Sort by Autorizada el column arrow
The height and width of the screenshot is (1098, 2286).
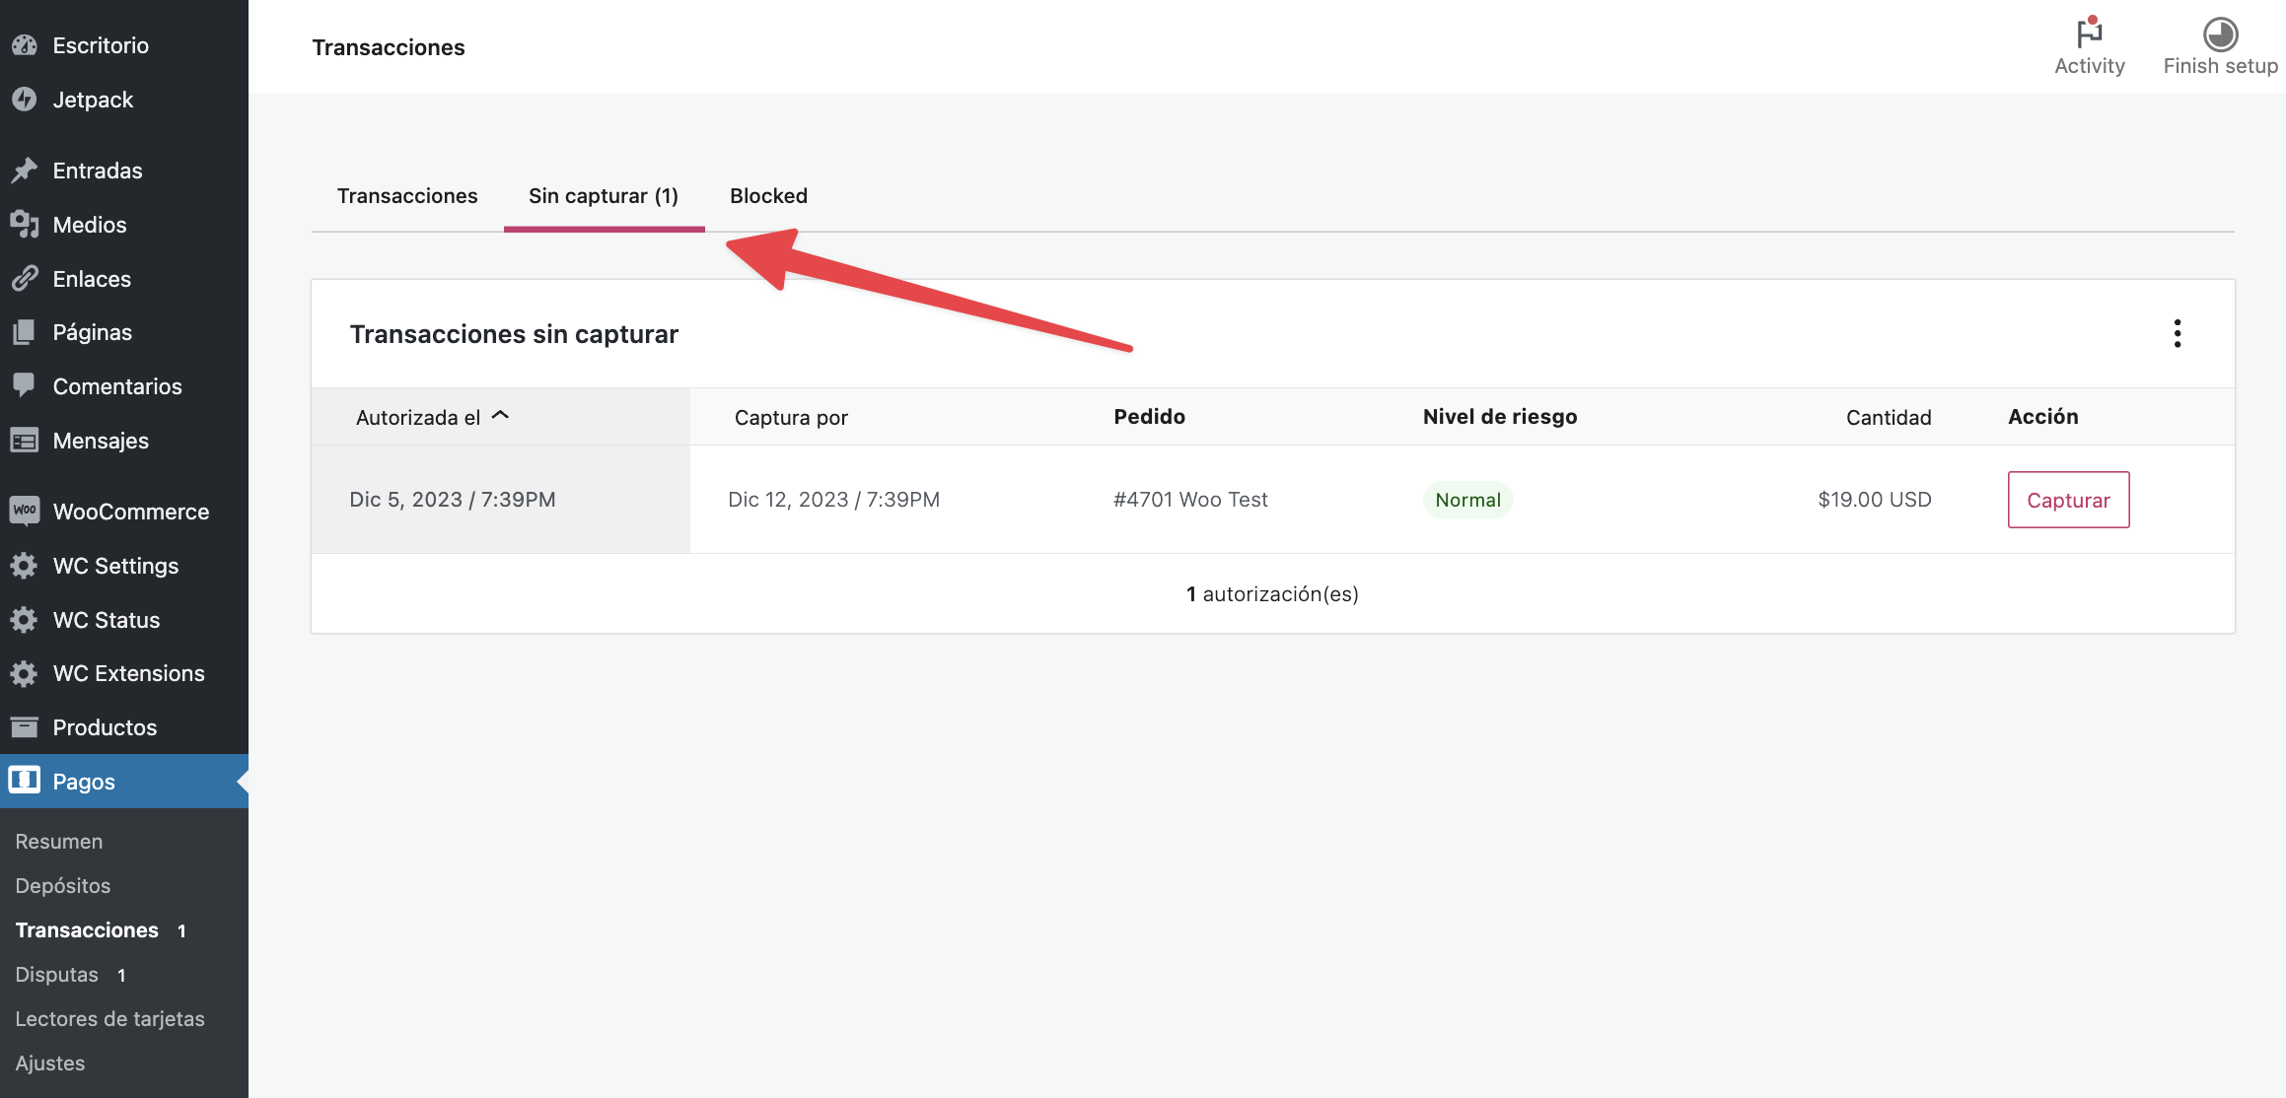[500, 416]
